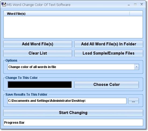Click the column divider in list header
Image resolution: width=148 pixels, height=131 pixels.
tap(129, 14)
